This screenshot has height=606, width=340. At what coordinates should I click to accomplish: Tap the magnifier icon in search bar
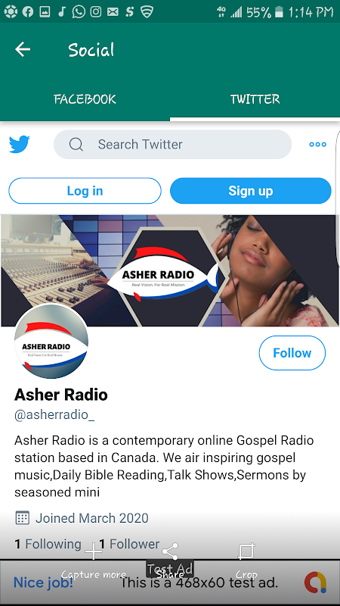tap(76, 145)
